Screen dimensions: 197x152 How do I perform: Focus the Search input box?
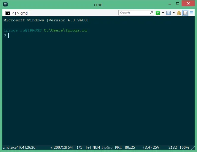point(134,13)
